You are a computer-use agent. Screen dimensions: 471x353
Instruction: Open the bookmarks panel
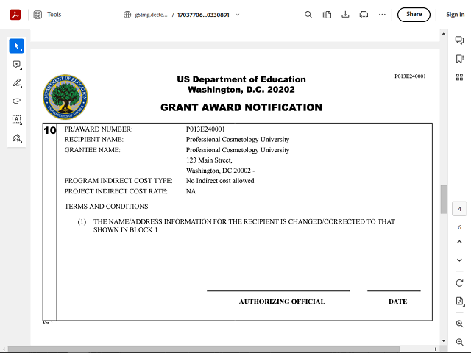[459, 59]
